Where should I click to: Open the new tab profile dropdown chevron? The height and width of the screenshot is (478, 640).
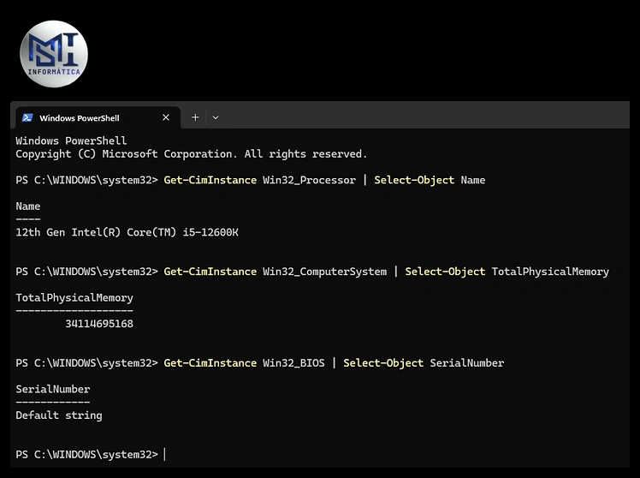[x=216, y=117]
